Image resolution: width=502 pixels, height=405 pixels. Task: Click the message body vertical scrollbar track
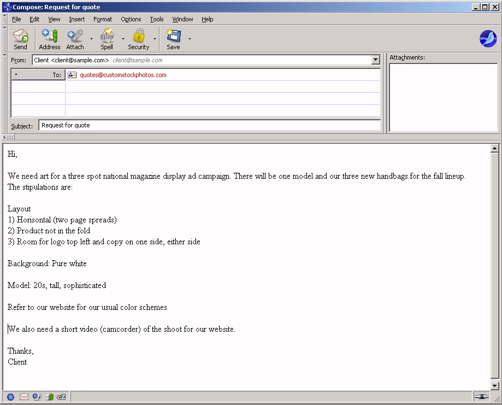click(494, 266)
